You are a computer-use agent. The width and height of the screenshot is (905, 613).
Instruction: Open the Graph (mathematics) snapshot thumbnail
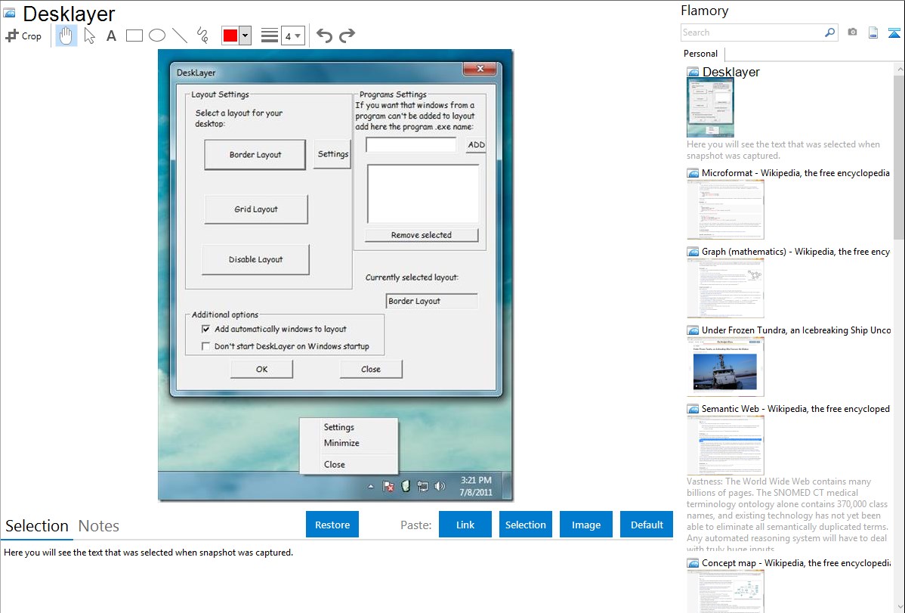[x=725, y=288]
